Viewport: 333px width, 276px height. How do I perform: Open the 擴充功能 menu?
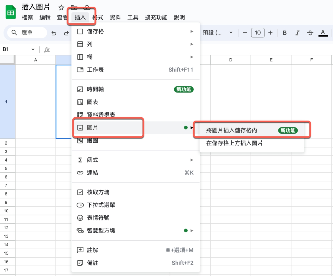(x=156, y=18)
